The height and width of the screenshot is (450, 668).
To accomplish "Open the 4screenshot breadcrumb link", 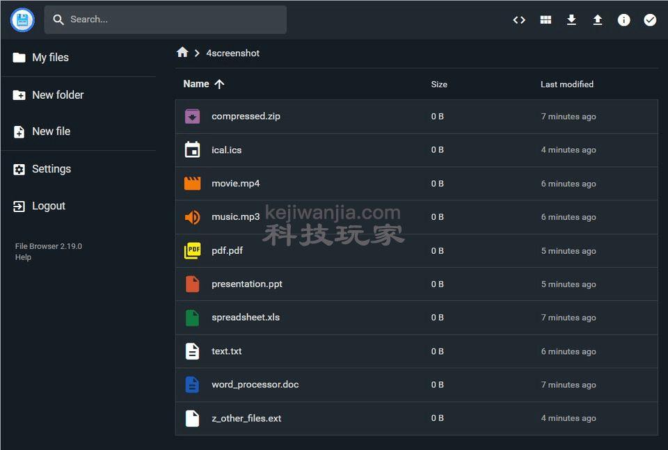I will coord(232,53).
